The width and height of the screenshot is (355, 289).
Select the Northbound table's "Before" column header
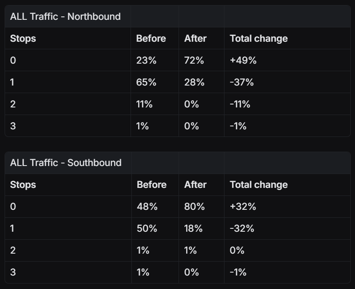click(x=151, y=38)
